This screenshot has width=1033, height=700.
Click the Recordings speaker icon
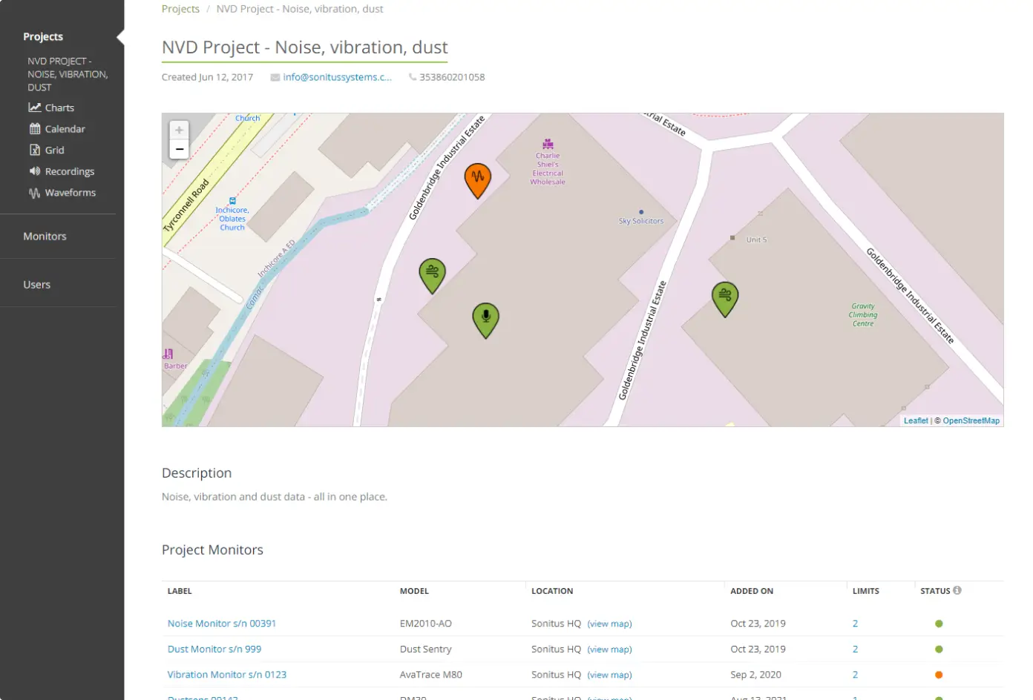coord(35,171)
